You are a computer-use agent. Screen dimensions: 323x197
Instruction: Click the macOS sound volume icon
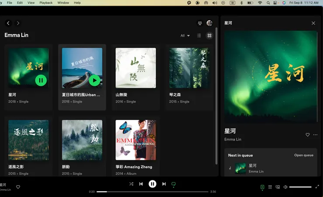[215, 3]
